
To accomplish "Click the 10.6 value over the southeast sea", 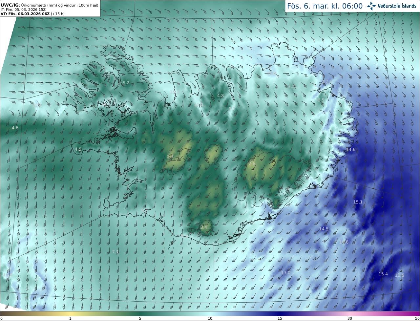I will (344, 242).
